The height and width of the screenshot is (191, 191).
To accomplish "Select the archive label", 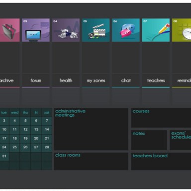I will (6, 81).
